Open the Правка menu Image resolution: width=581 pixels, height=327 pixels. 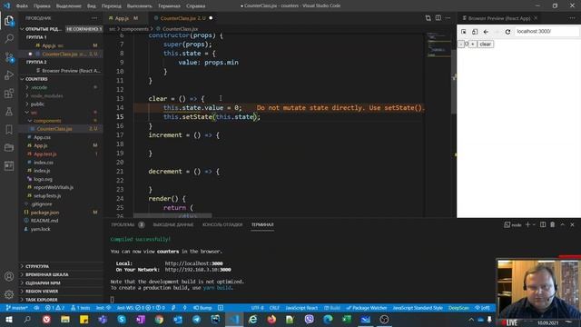[x=42, y=6]
